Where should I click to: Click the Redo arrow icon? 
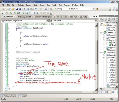41,9
